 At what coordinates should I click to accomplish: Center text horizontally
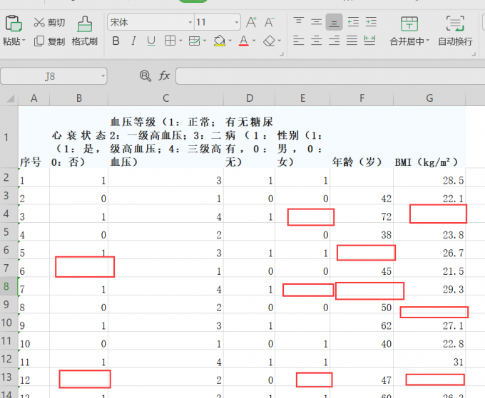pyautogui.click(x=316, y=41)
